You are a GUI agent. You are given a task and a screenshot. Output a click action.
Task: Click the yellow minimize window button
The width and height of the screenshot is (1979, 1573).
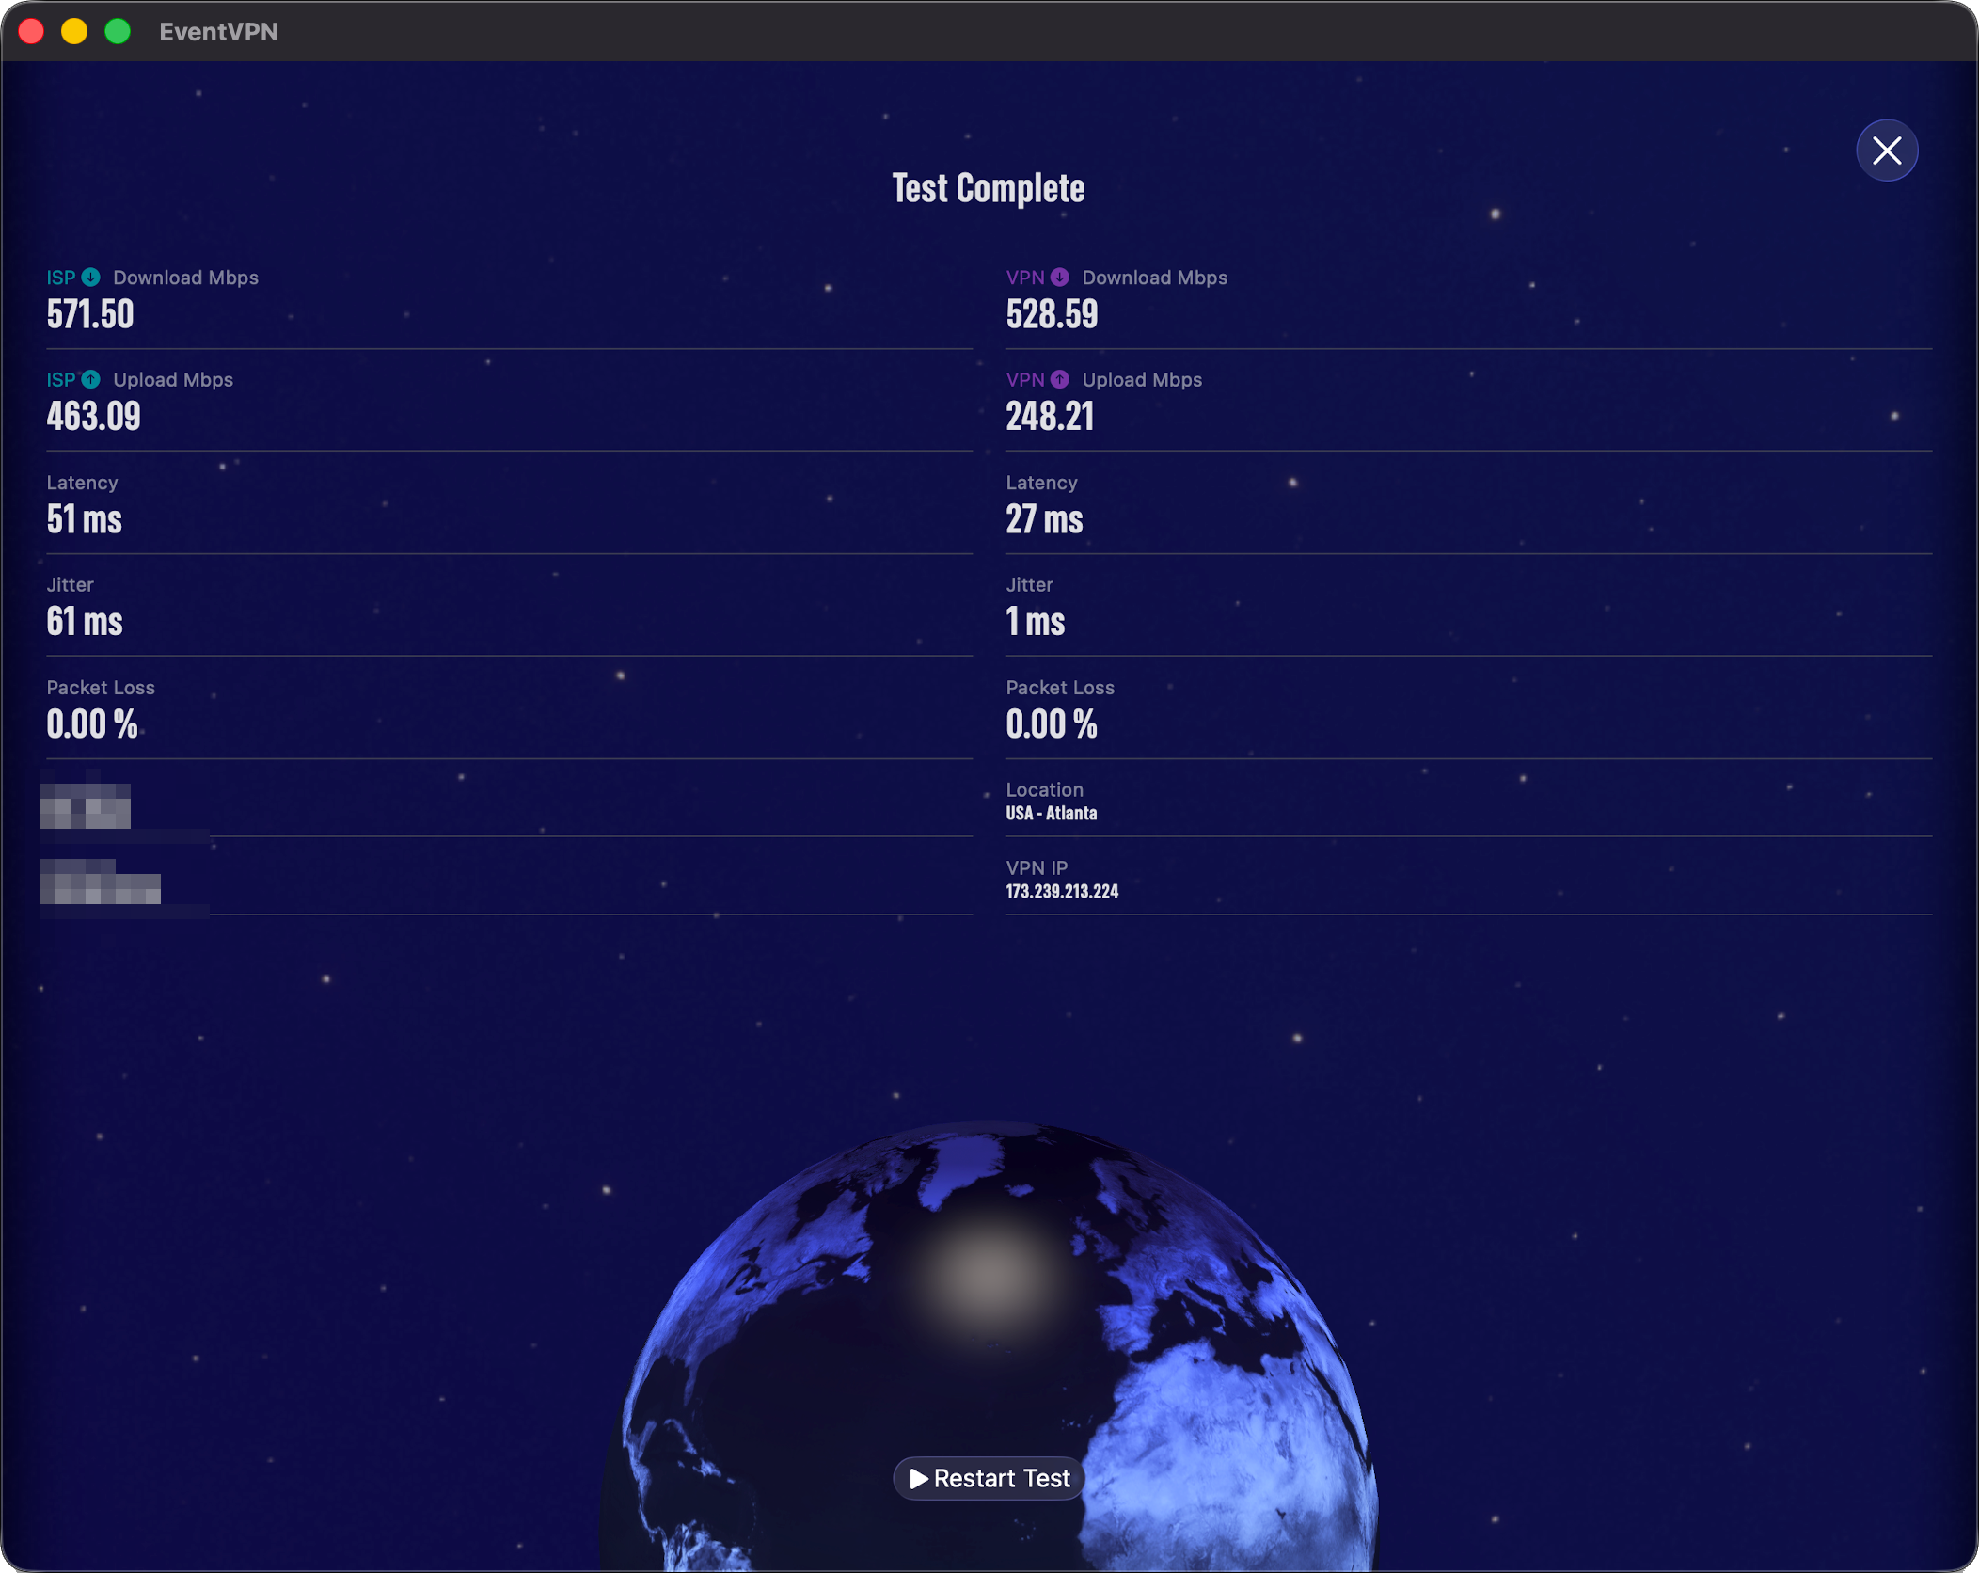74,32
